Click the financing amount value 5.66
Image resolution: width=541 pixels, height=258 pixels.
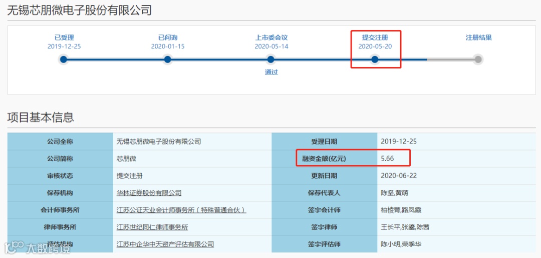[387, 159]
